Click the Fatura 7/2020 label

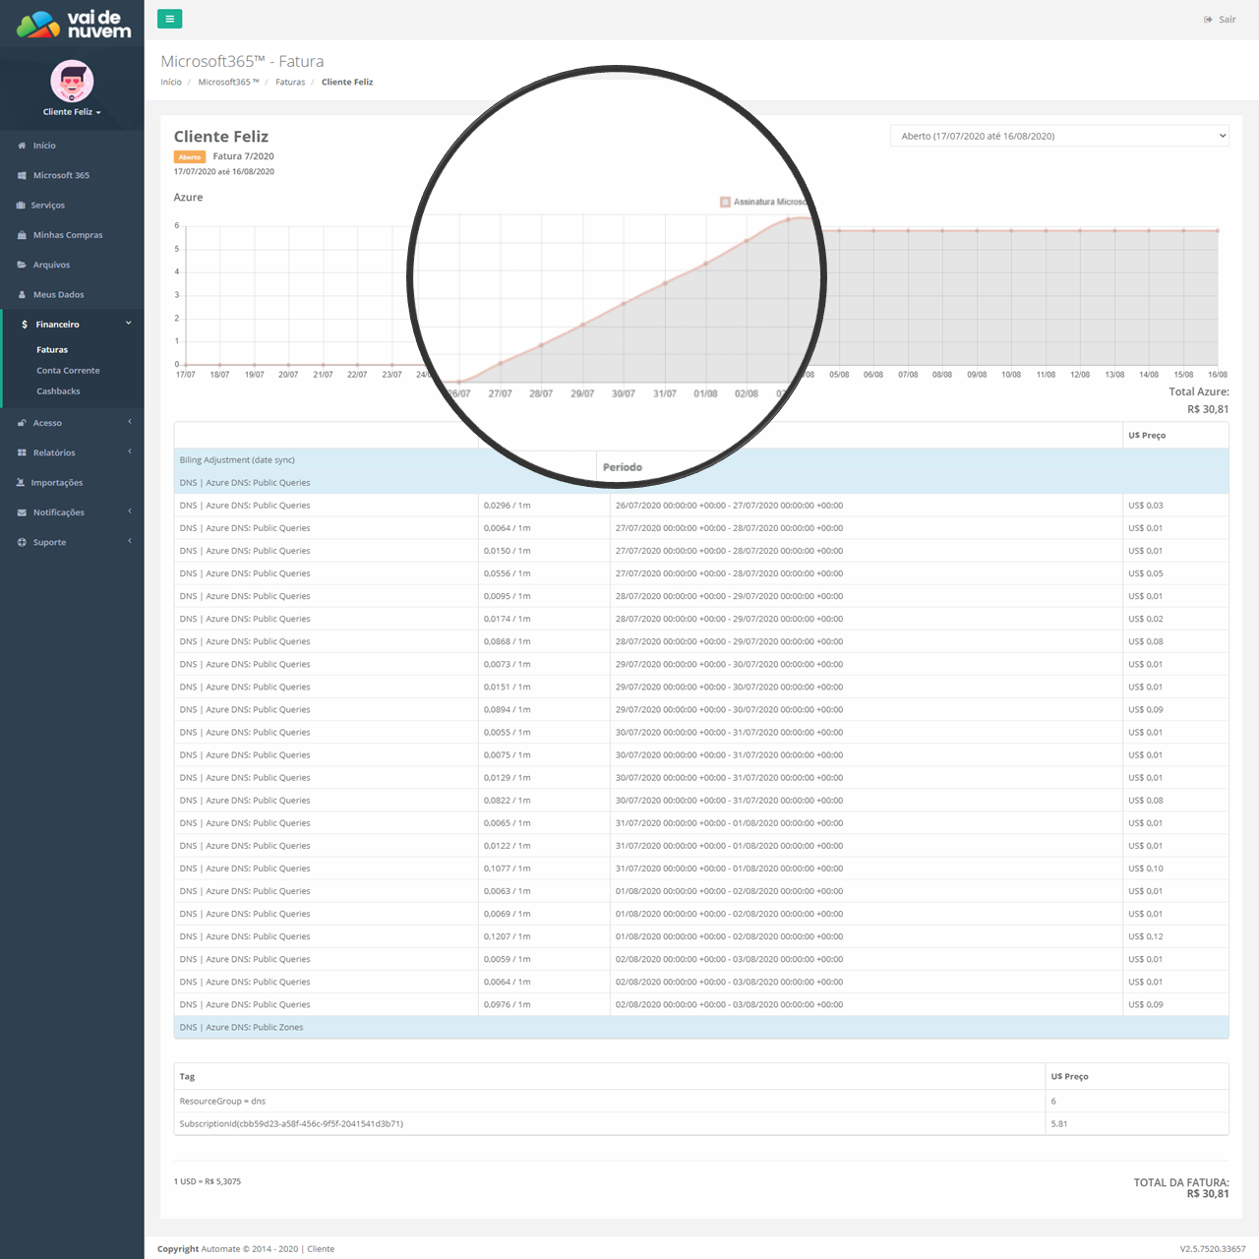click(243, 156)
